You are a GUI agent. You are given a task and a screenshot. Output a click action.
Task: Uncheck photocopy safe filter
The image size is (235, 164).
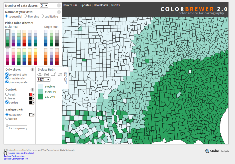click(x=7, y=82)
